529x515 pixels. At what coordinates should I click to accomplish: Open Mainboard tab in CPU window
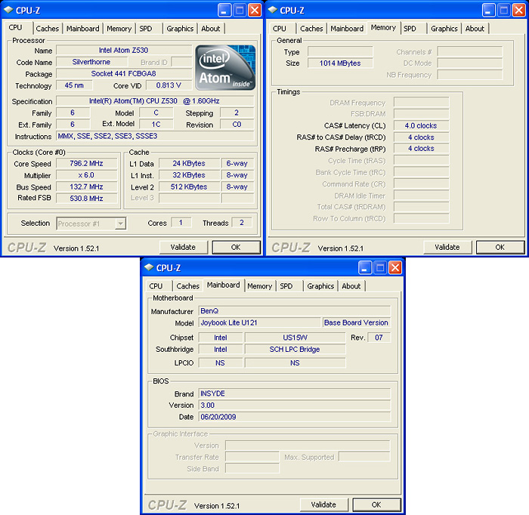82,29
